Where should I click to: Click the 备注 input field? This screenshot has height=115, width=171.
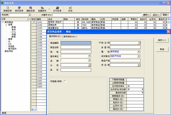pyautogui.click(x=76, y=70)
